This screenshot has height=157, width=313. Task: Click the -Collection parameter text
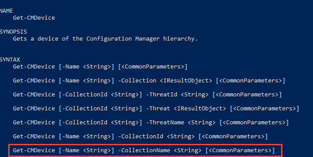tap(137, 81)
